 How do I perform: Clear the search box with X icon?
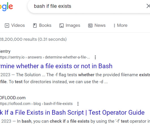coord(148,6)
